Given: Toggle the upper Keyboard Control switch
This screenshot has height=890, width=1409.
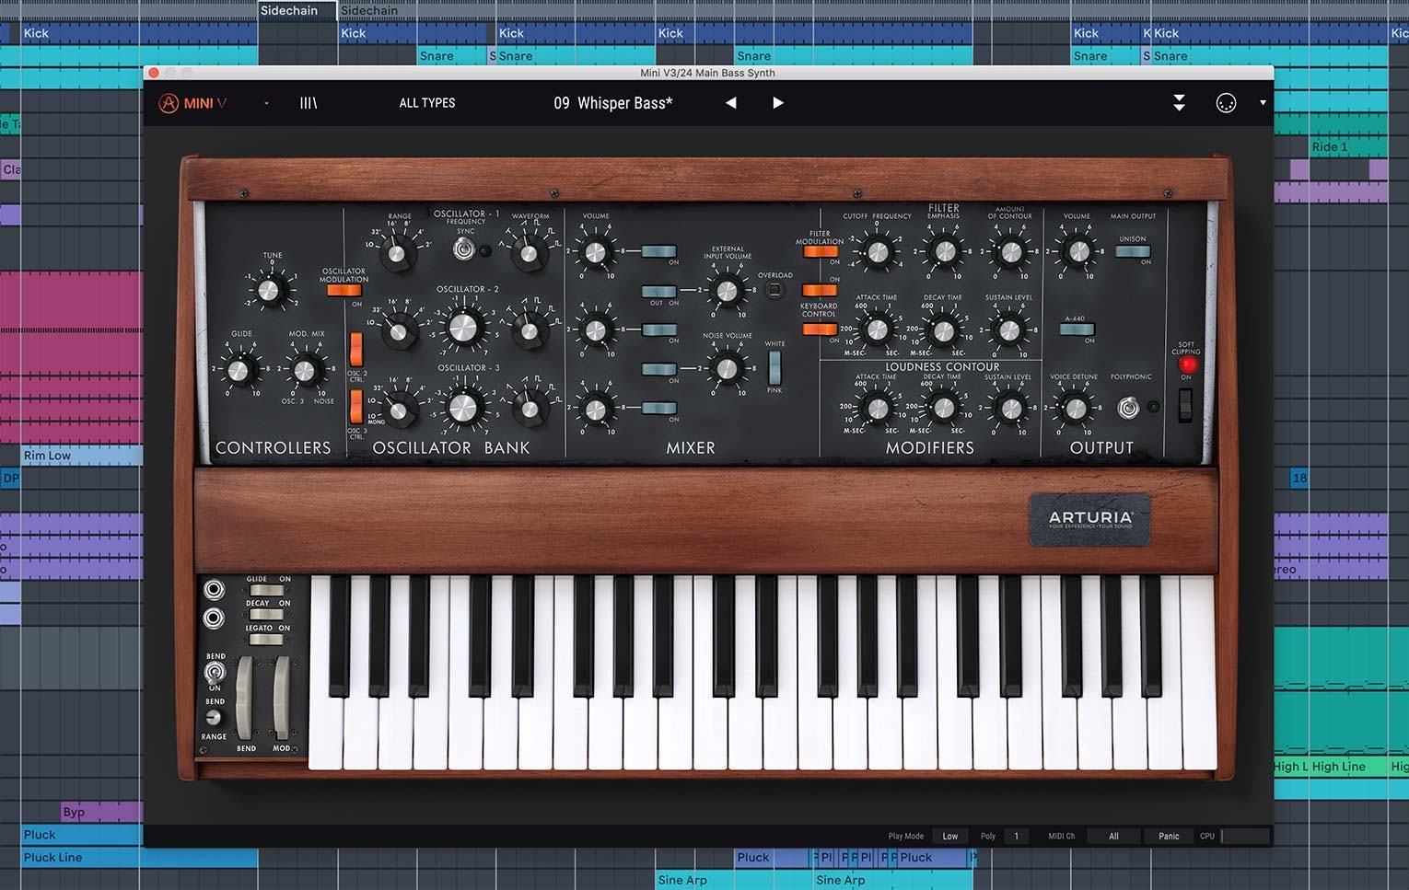Looking at the screenshot, I should click(x=820, y=290).
